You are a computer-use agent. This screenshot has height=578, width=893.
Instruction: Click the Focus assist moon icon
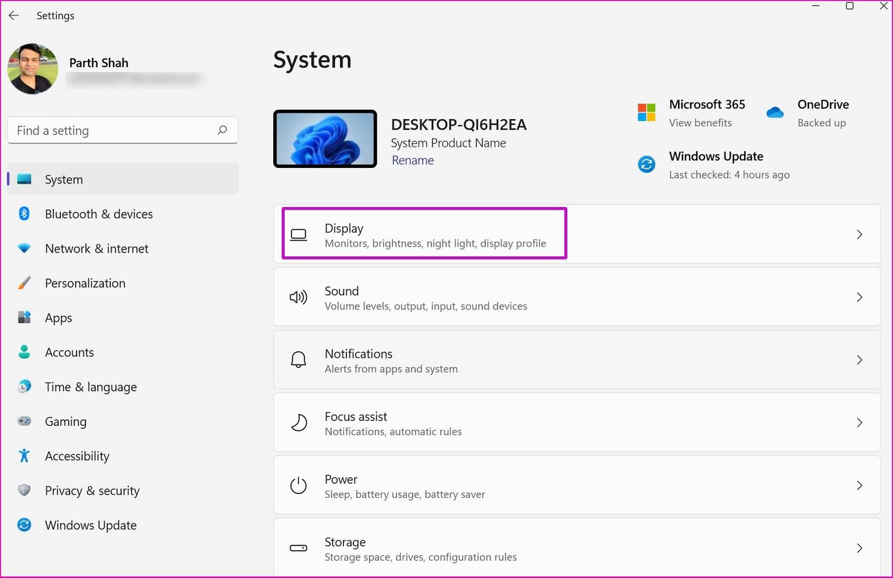tap(298, 423)
